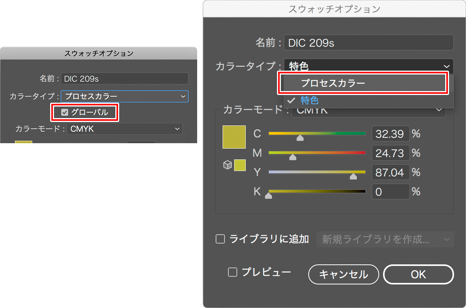
Task: Click the Y value field showing 87.04
Action: click(x=390, y=172)
